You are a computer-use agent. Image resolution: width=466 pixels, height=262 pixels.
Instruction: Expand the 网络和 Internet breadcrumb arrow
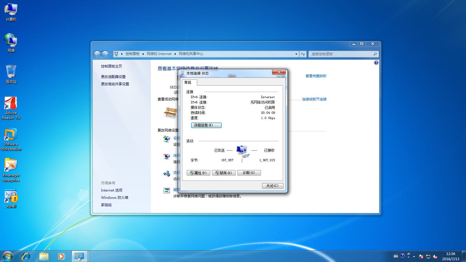click(x=175, y=54)
